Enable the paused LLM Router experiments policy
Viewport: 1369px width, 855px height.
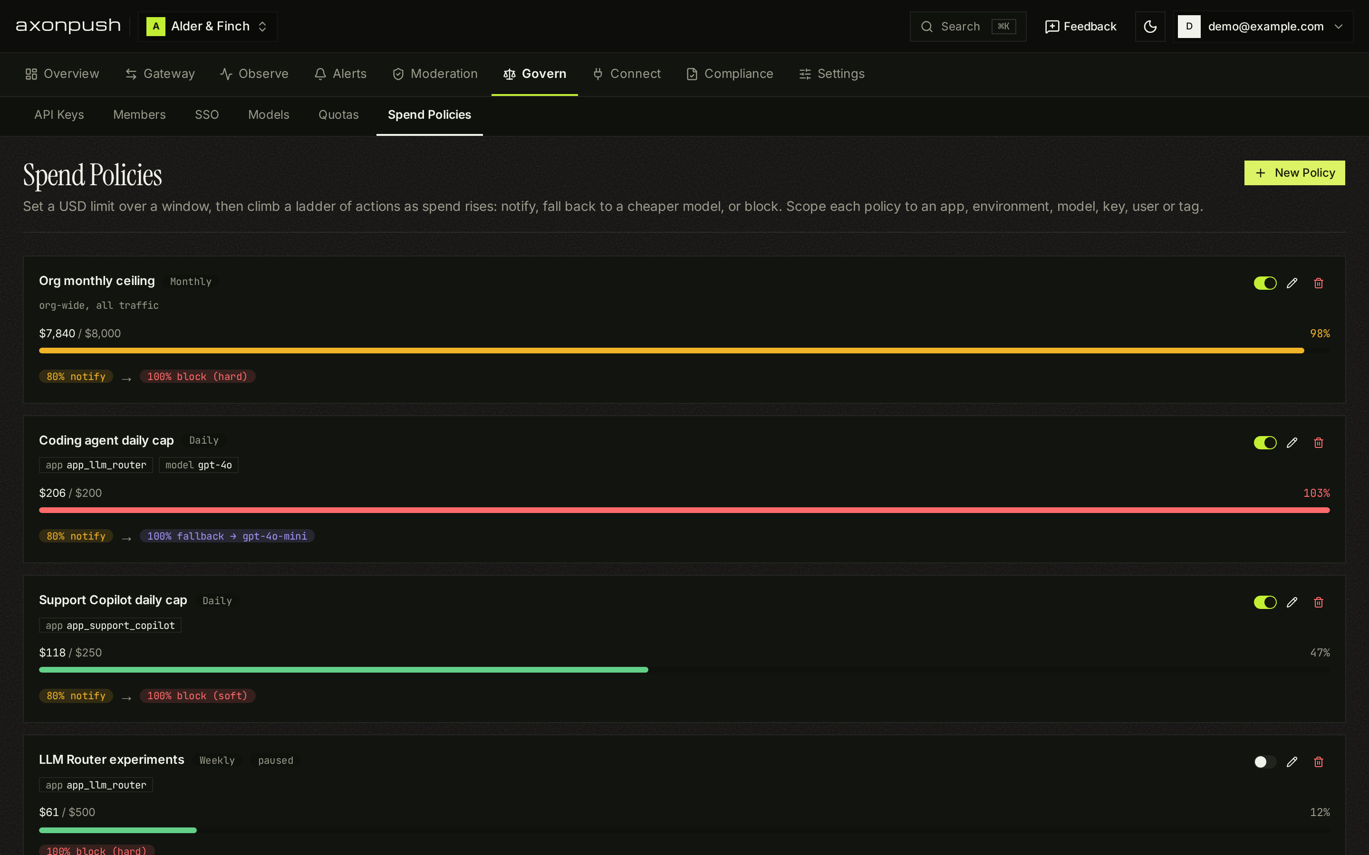tap(1265, 762)
